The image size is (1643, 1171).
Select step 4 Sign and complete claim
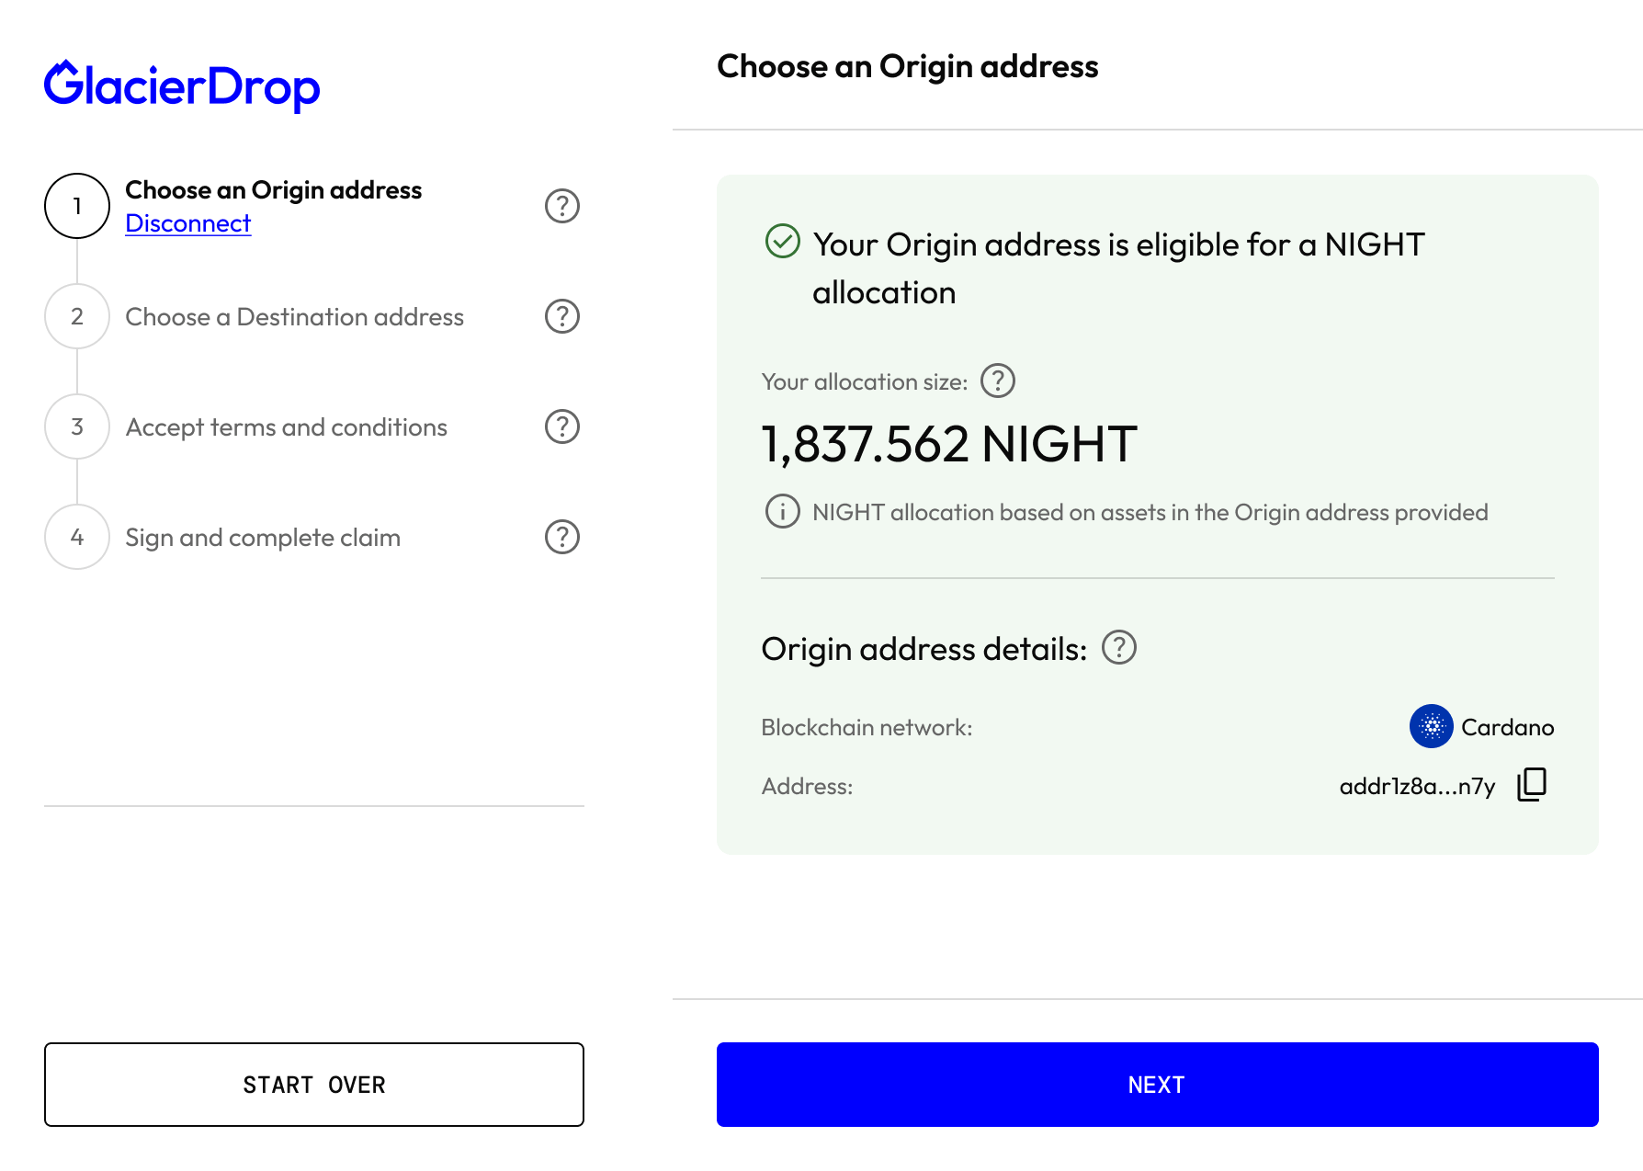(77, 537)
